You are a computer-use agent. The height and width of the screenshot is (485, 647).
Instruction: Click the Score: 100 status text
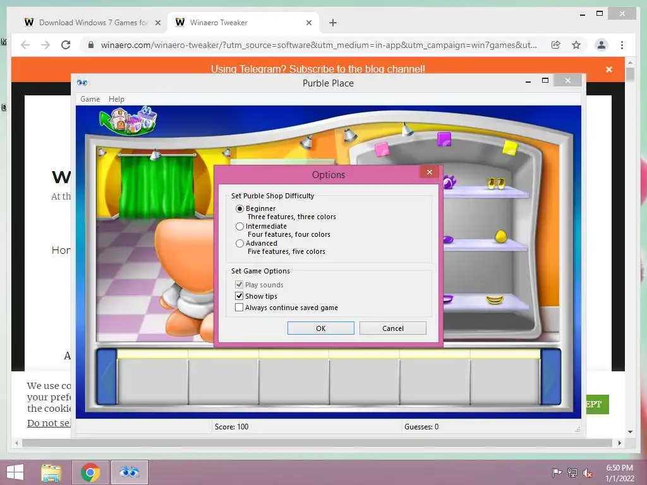click(x=231, y=427)
